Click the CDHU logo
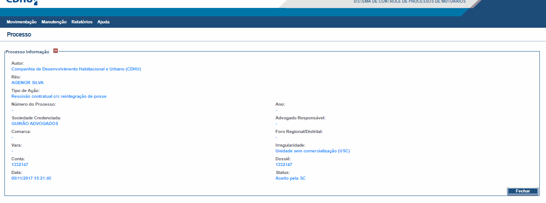The image size is (546, 203). click(22, 2)
